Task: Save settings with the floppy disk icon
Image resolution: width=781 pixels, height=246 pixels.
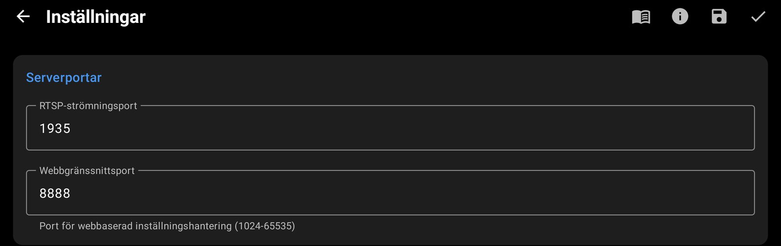Action: click(x=719, y=17)
